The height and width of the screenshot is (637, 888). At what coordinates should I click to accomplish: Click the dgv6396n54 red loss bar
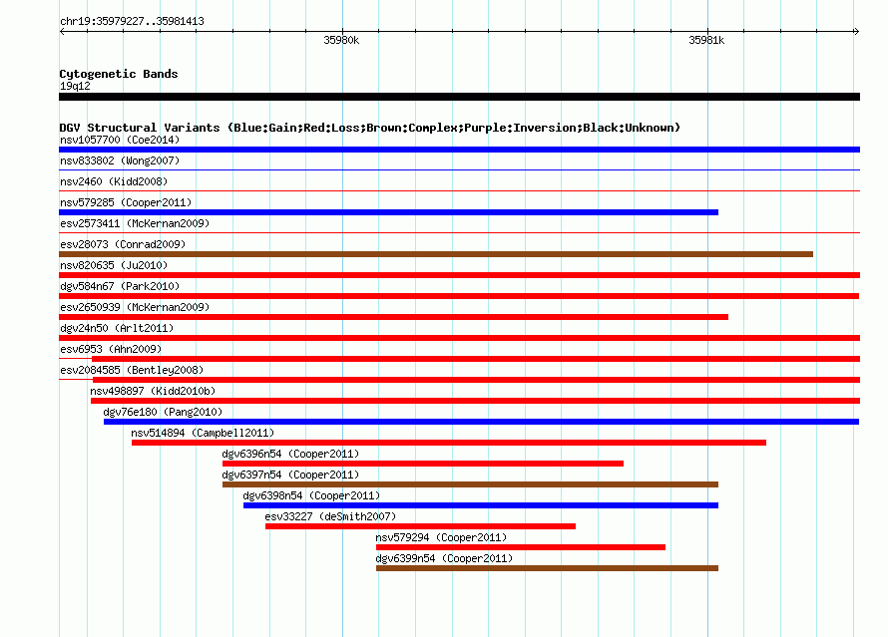pos(423,464)
